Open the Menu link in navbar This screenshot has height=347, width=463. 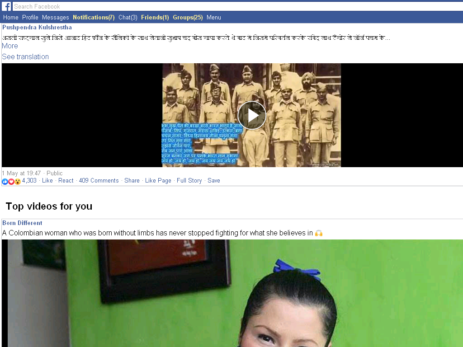[214, 18]
